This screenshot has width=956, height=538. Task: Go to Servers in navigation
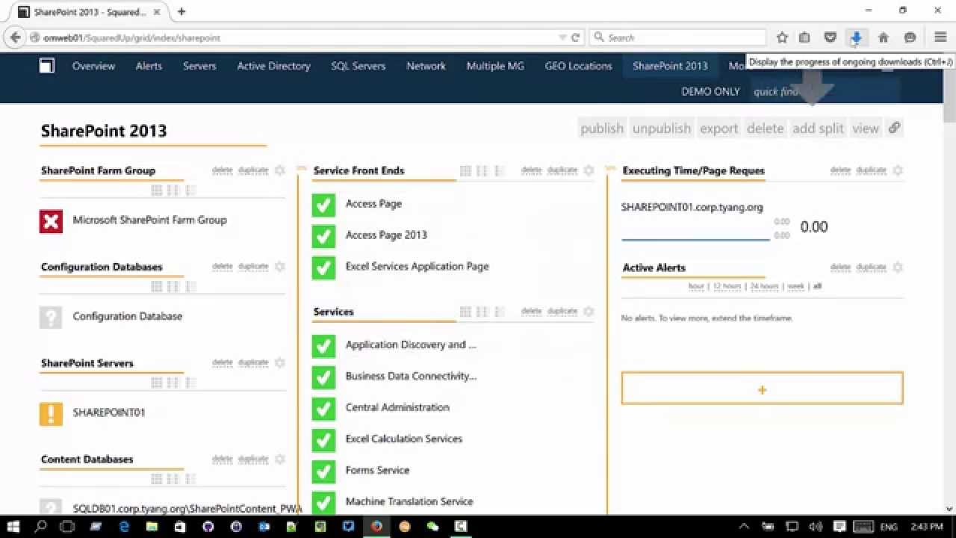199,66
